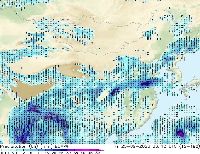The height and width of the screenshot is (154, 200).
Task: Click the lightest 0.1–0.5 mm legend swatch
Action: [5, 150]
